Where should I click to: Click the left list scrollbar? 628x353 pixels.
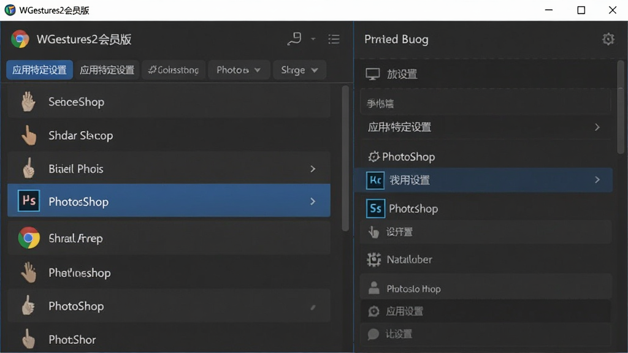coord(345,158)
